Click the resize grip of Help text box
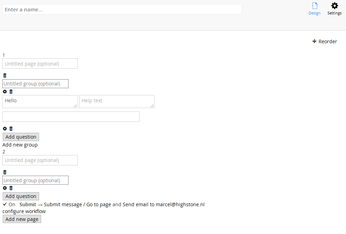Screen dimensions: 346x234 coord(152,106)
